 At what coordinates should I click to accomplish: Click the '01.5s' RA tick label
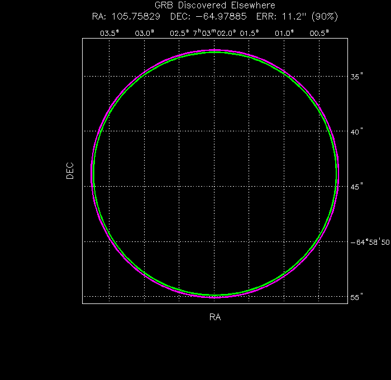pyautogui.click(x=249, y=33)
